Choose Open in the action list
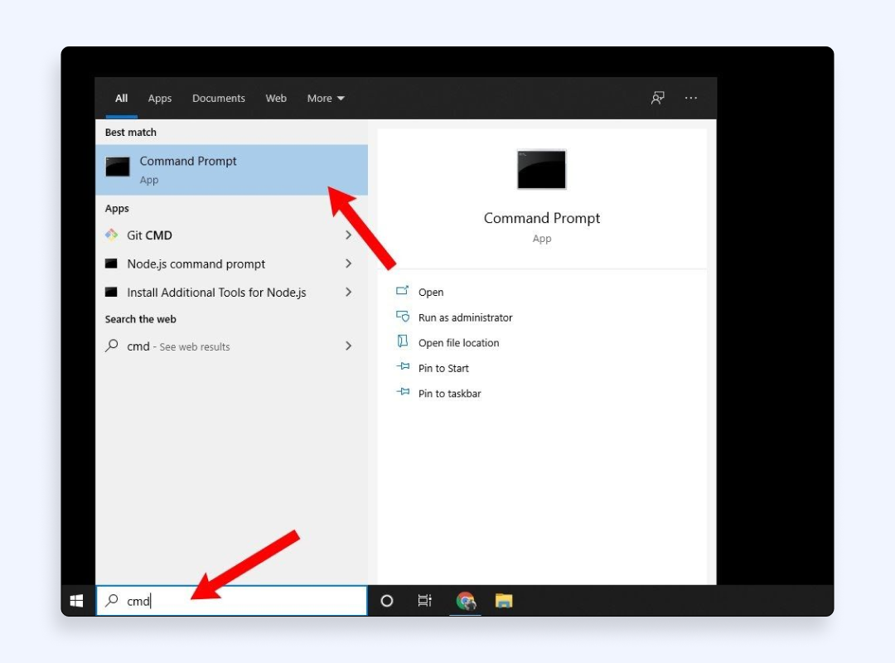 point(431,293)
